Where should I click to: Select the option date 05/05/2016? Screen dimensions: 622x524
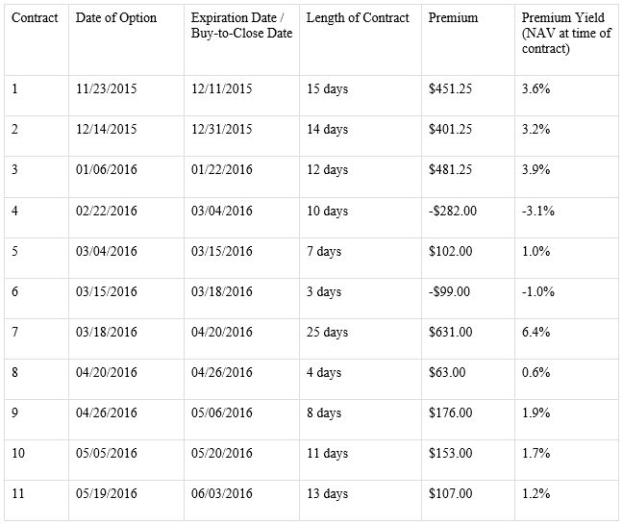click(106, 454)
